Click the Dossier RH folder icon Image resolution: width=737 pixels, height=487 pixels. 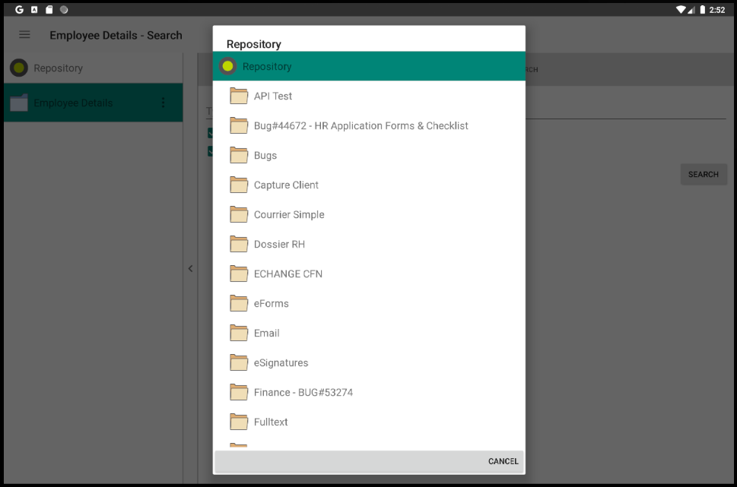[x=240, y=244]
